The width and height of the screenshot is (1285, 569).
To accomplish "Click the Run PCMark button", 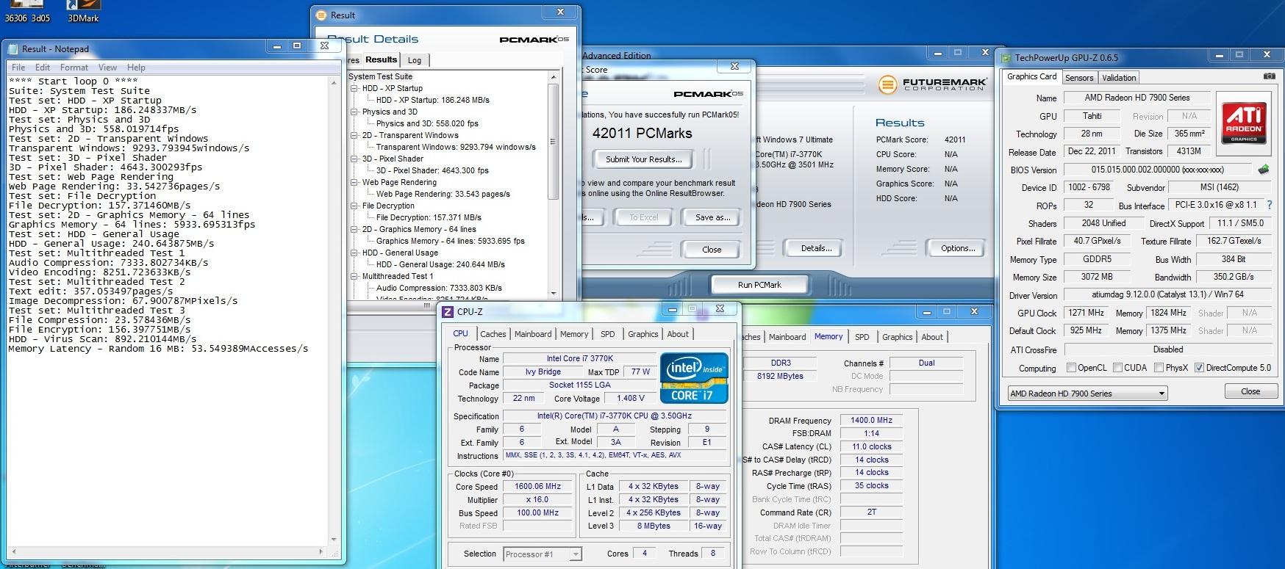I will 760,285.
